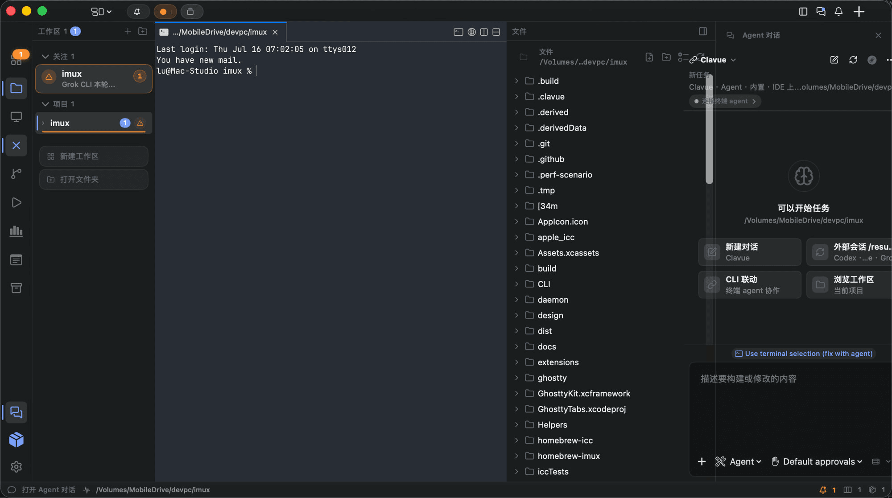Viewport: 892px width, 498px height.
Task: Create a new file with the file-plus icon
Action: (x=649, y=57)
